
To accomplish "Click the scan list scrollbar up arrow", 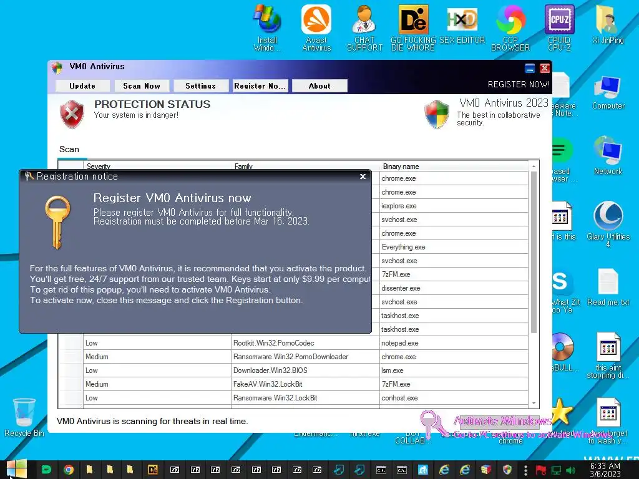I will tap(534, 166).
